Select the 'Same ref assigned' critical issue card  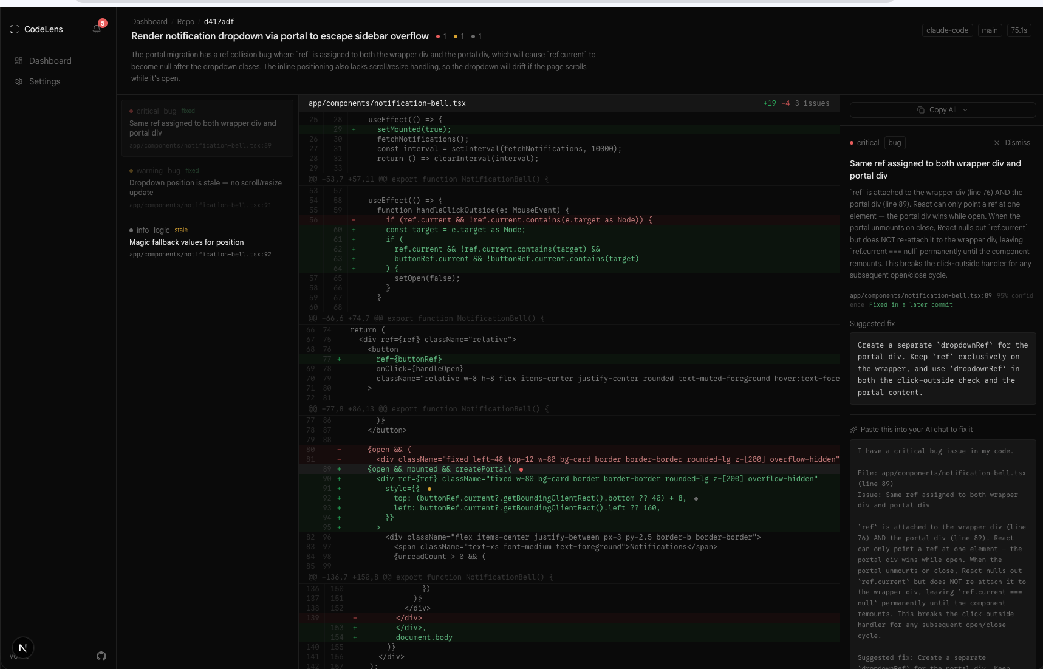pos(207,128)
